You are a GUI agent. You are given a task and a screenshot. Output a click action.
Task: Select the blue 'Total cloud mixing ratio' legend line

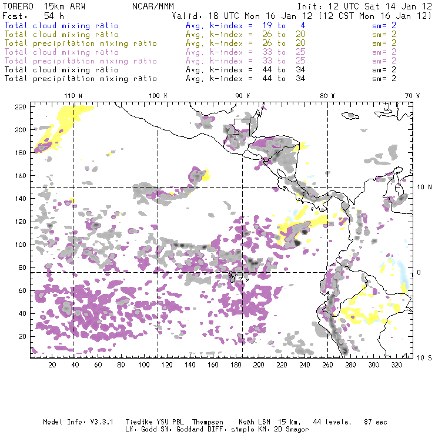(62, 25)
